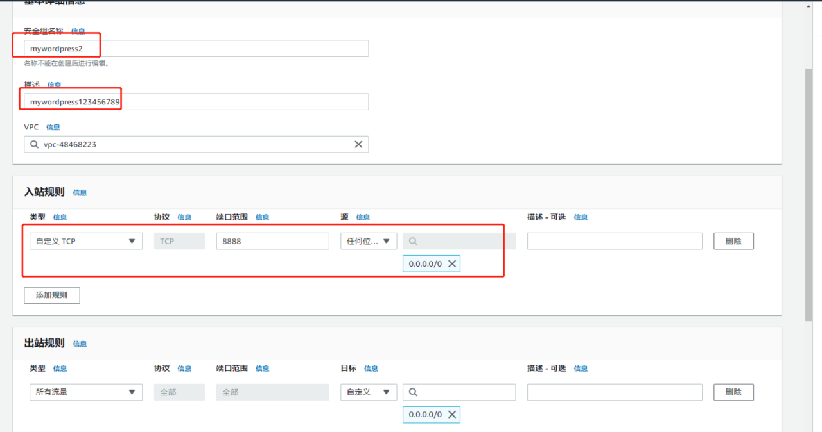The height and width of the screenshot is (432, 822).
Task: Click the search icon in the outbound target field
Action: click(413, 392)
